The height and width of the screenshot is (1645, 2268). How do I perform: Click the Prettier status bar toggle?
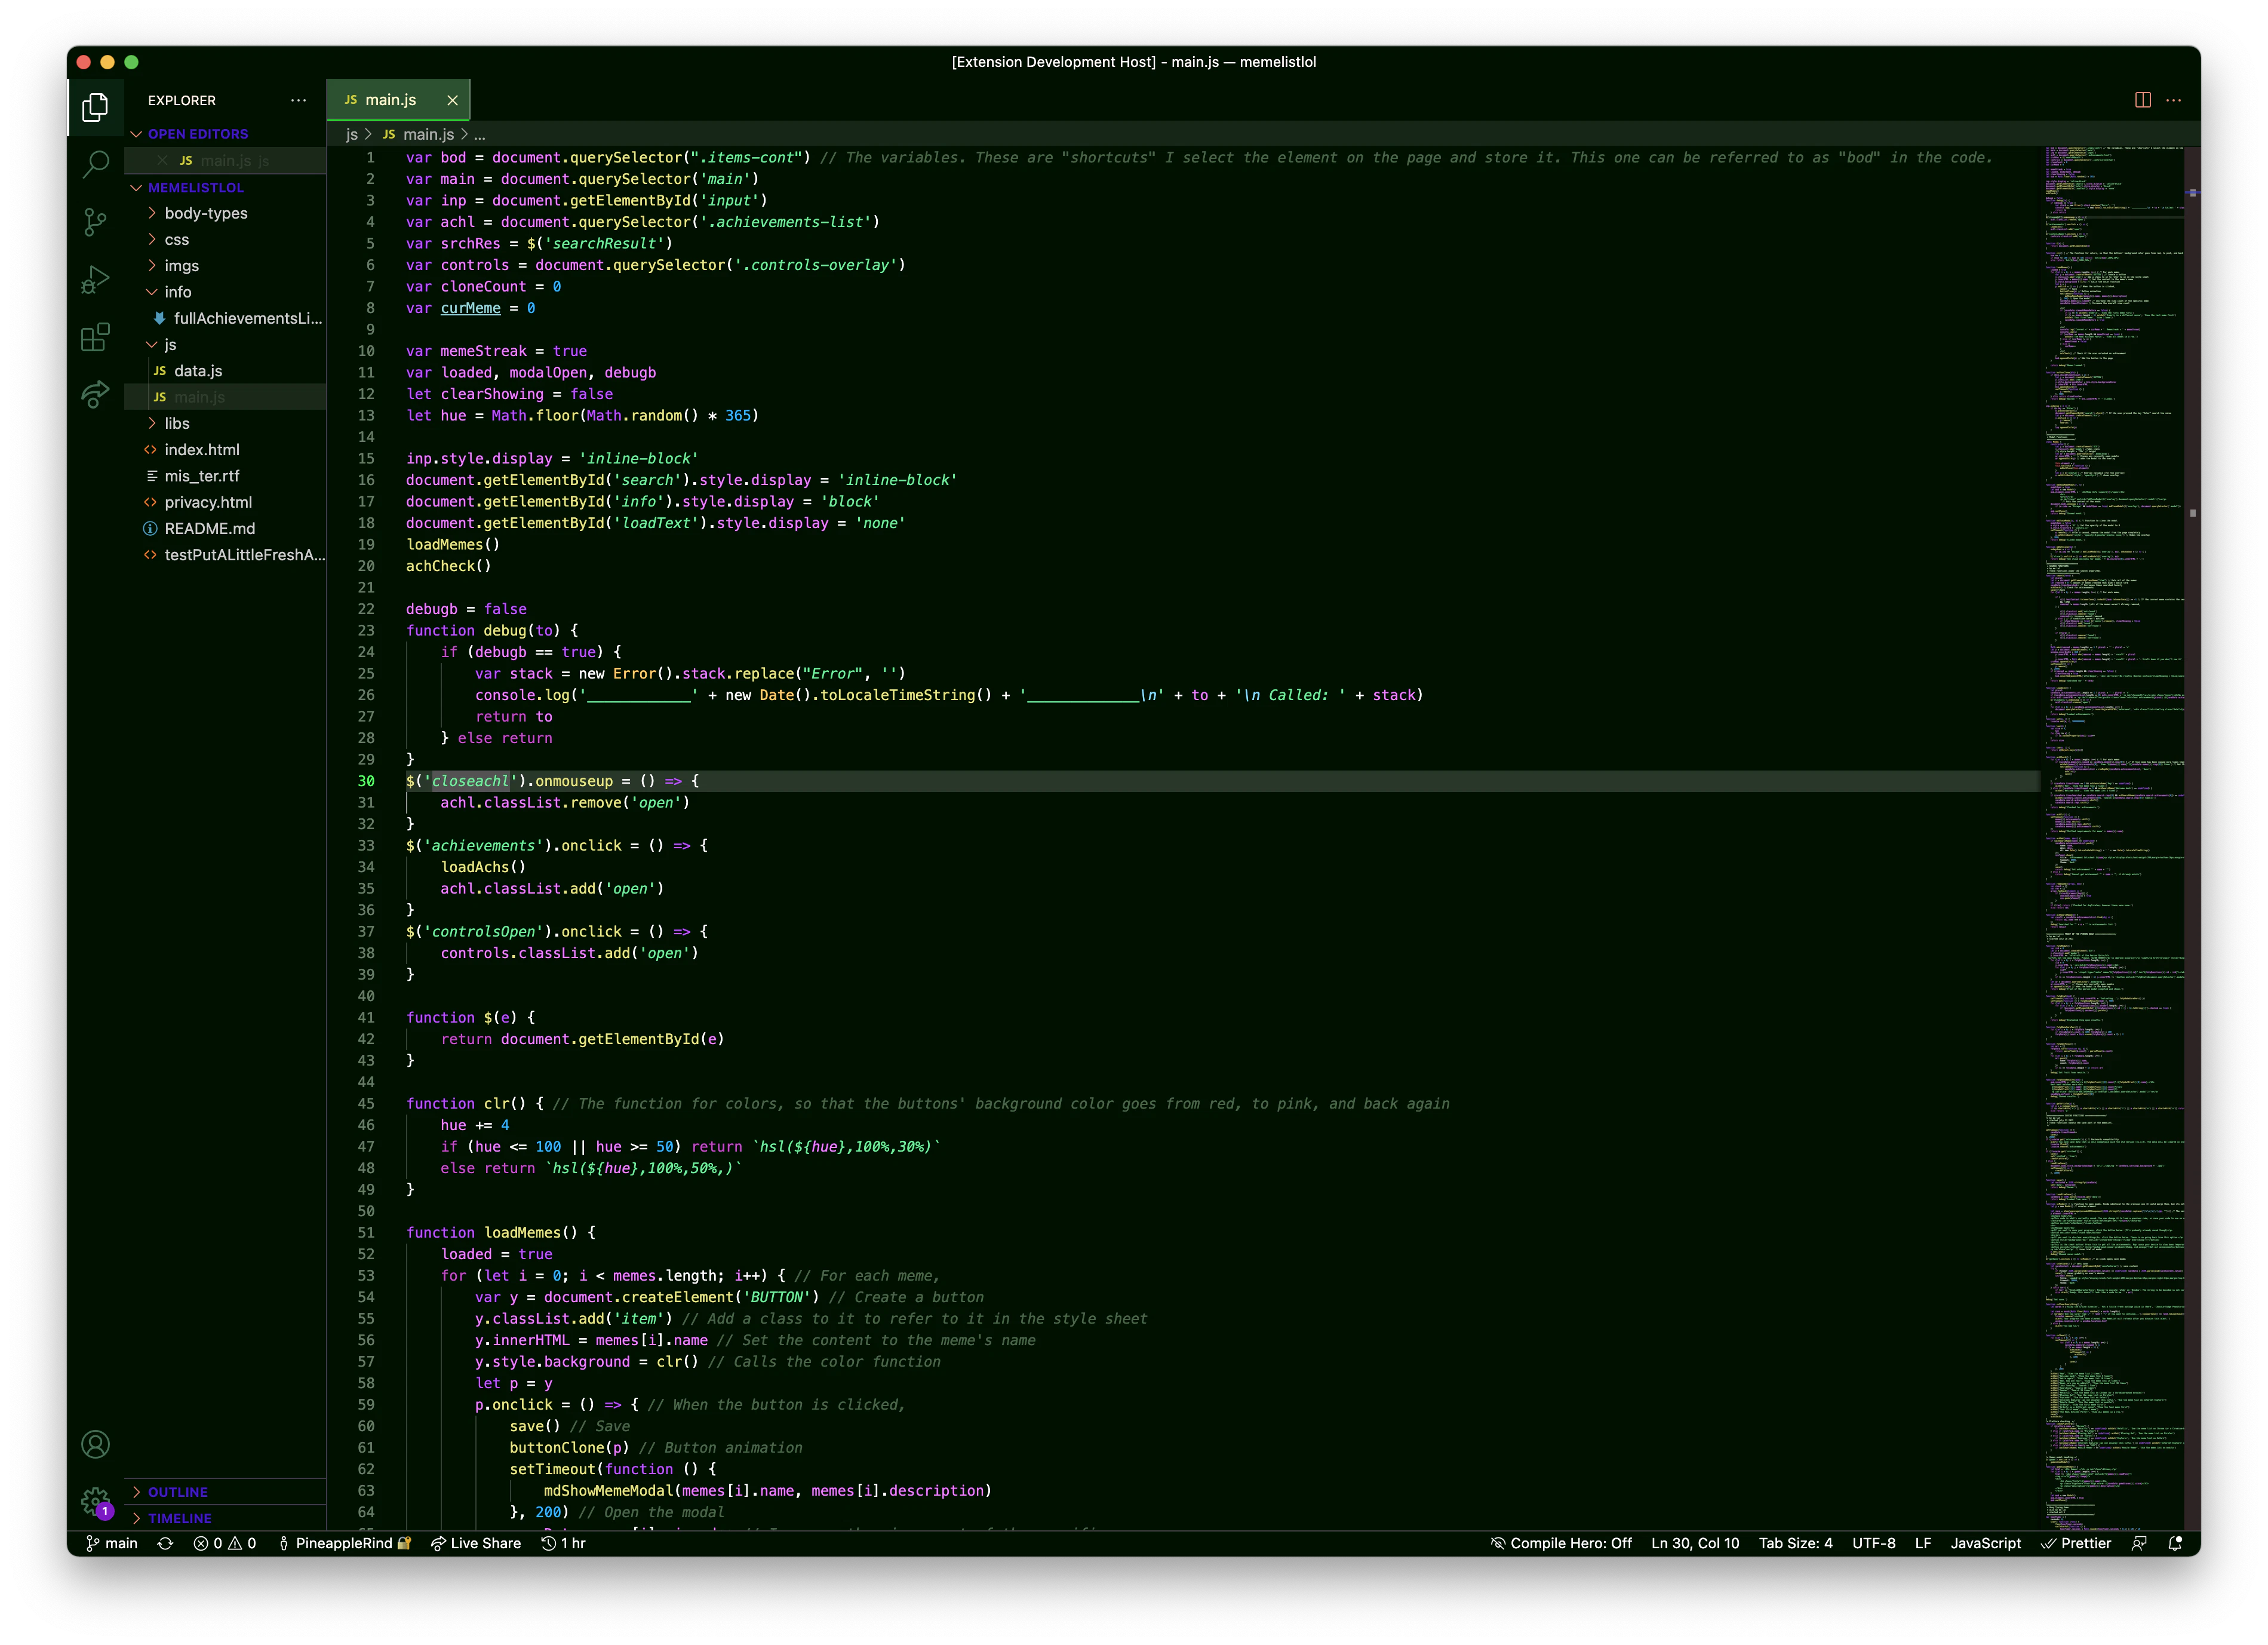(x=2076, y=1543)
